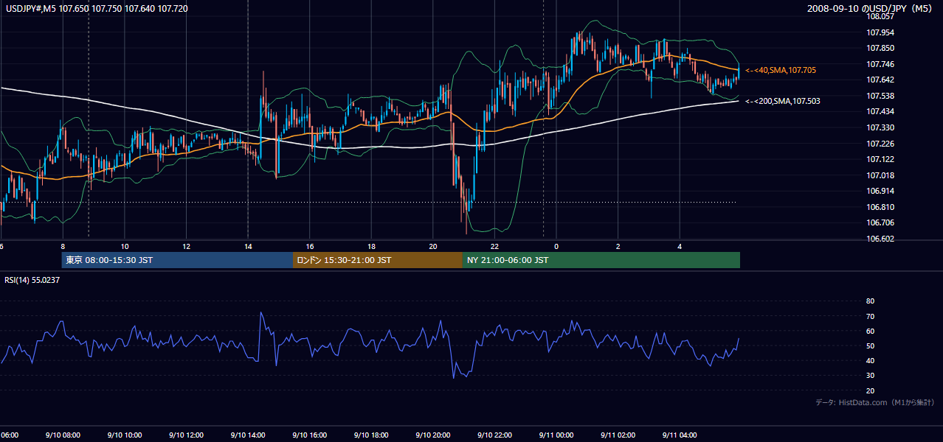This screenshot has height=442, width=943.
Task: Click the 106.706 price axis label
Action: 880,222
